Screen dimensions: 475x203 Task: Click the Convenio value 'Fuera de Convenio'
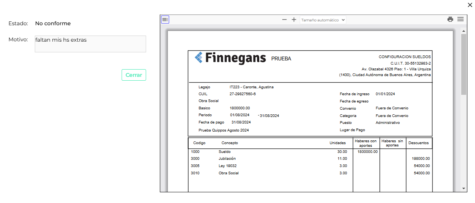point(392,108)
